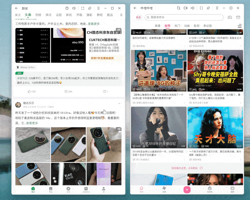
Task: Open the comments icon showing 286
Action: (68, 91)
